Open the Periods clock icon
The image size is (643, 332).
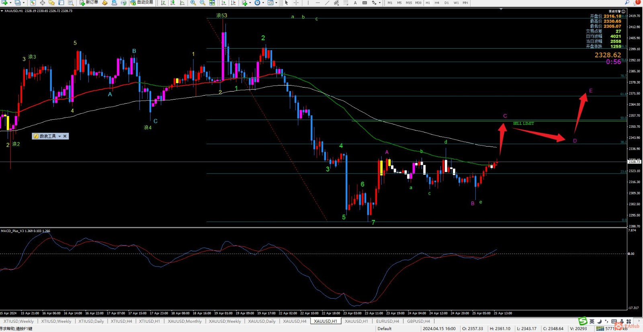coord(257,3)
